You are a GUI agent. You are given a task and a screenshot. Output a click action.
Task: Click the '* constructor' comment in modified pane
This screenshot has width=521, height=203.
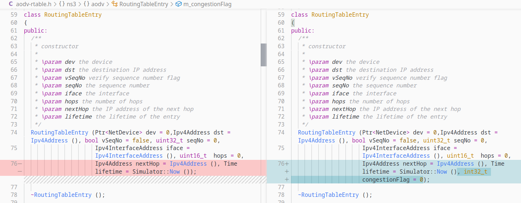tap(324, 46)
